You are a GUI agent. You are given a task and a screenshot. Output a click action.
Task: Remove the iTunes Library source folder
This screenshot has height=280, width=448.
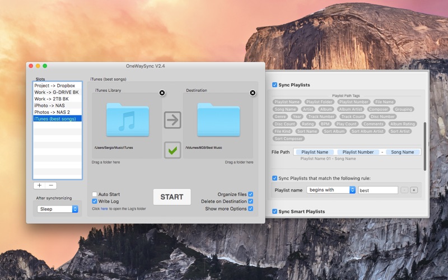click(162, 93)
